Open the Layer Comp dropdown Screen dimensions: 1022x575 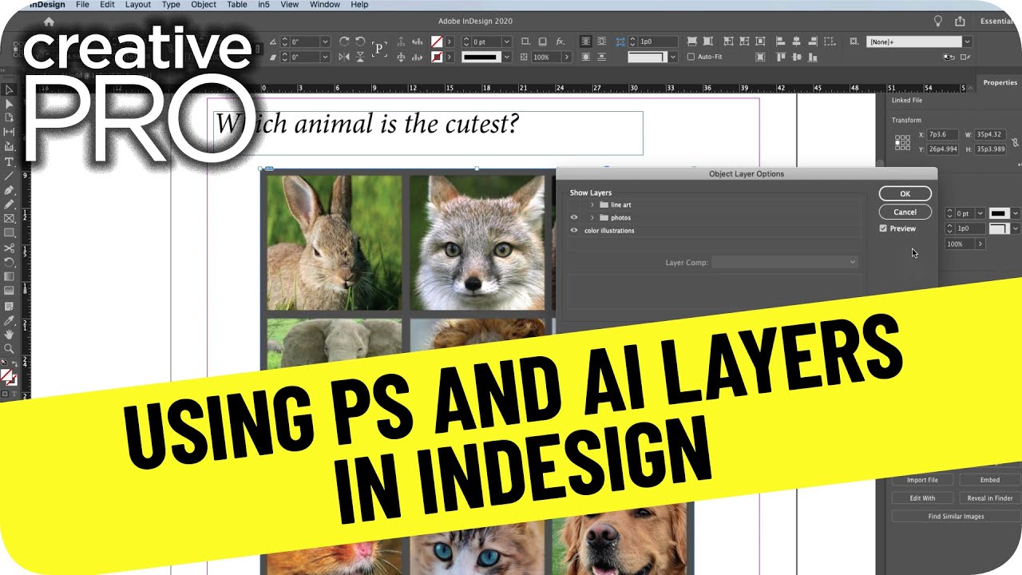click(x=785, y=262)
